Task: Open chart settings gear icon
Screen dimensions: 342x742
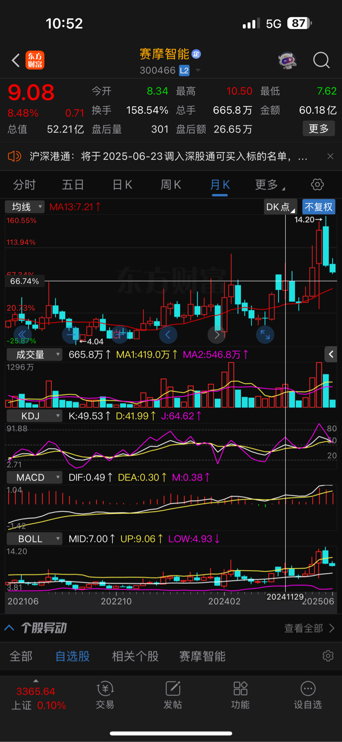Action: point(317,184)
